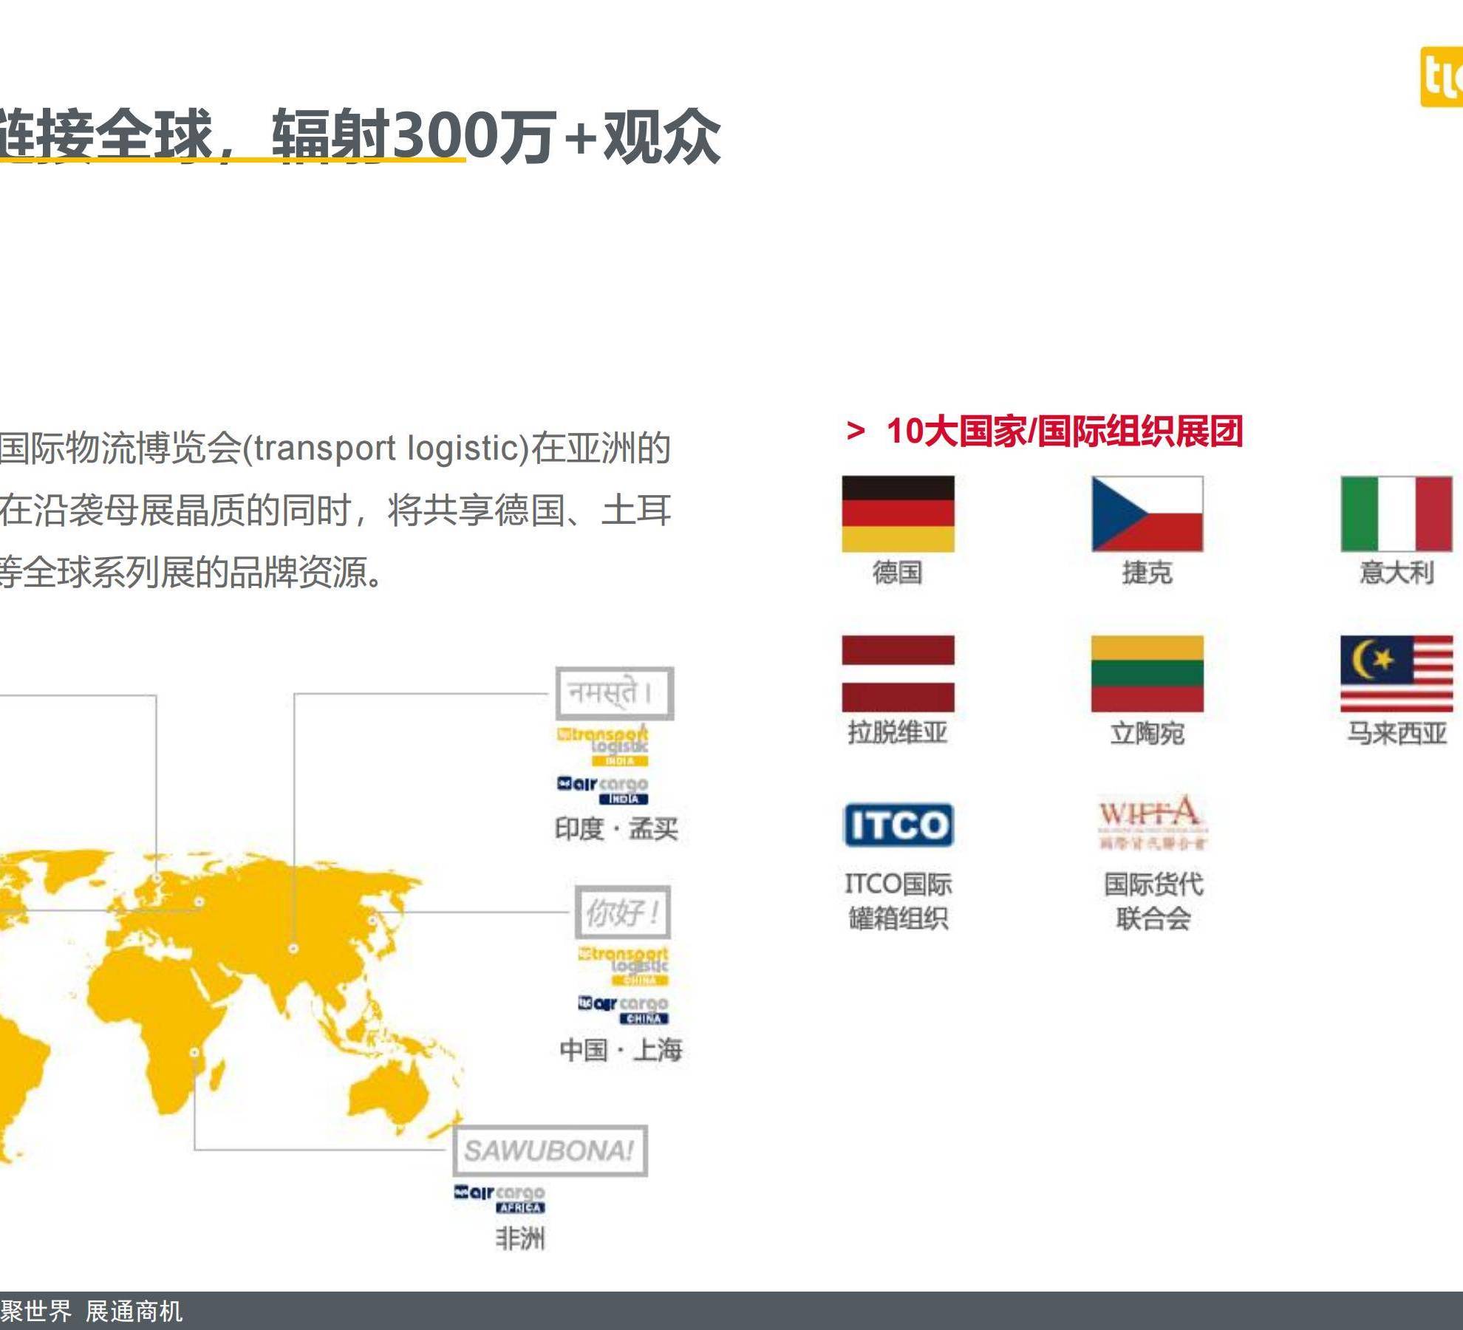
Task: Click the SAWUBONA! greeting box
Action: coord(550,1150)
